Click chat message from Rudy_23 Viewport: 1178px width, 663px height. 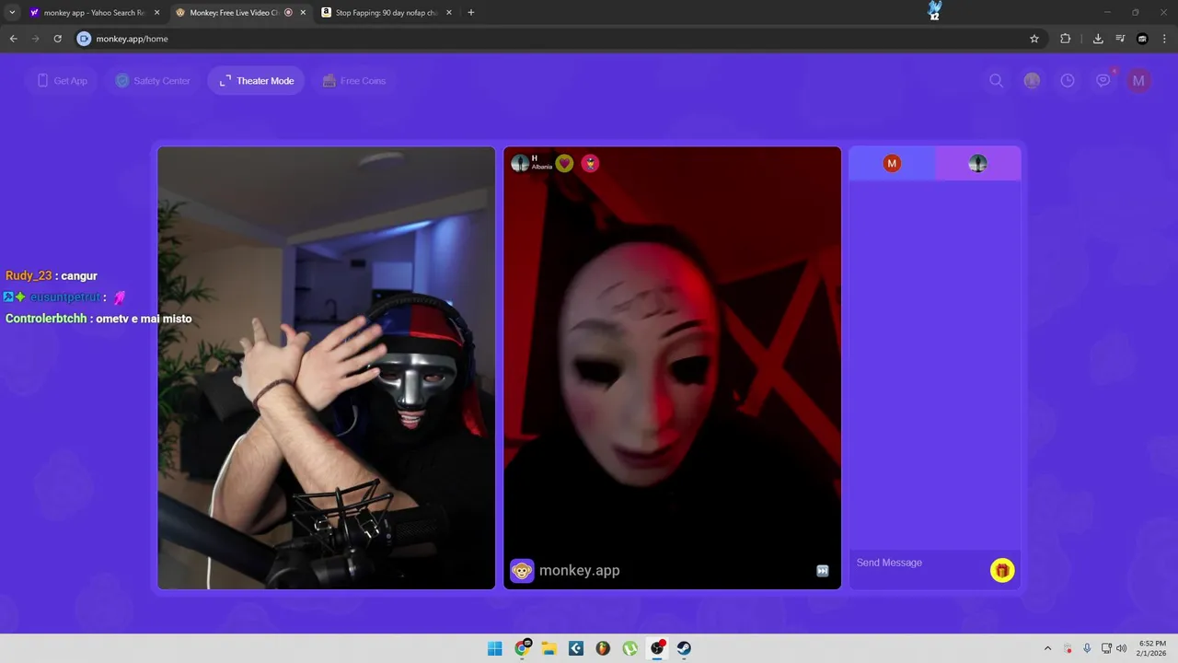point(52,276)
